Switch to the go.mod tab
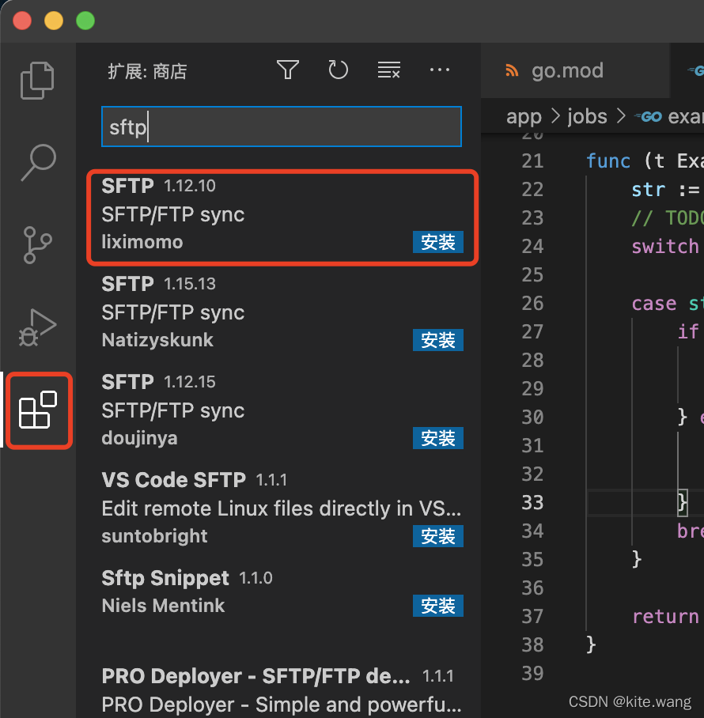Image resolution: width=704 pixels, height=718 pixels. tap(566, 71)
